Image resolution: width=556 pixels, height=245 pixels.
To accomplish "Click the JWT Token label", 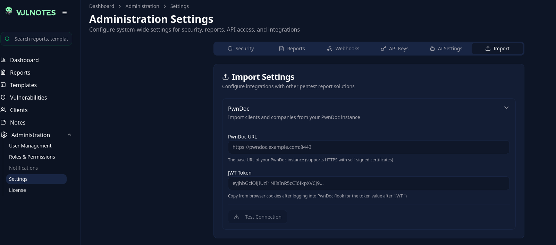I will [x=239, y=173].
